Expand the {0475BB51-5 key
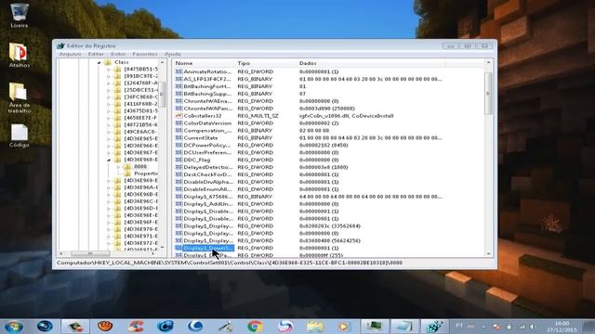 tap(109, 70)
